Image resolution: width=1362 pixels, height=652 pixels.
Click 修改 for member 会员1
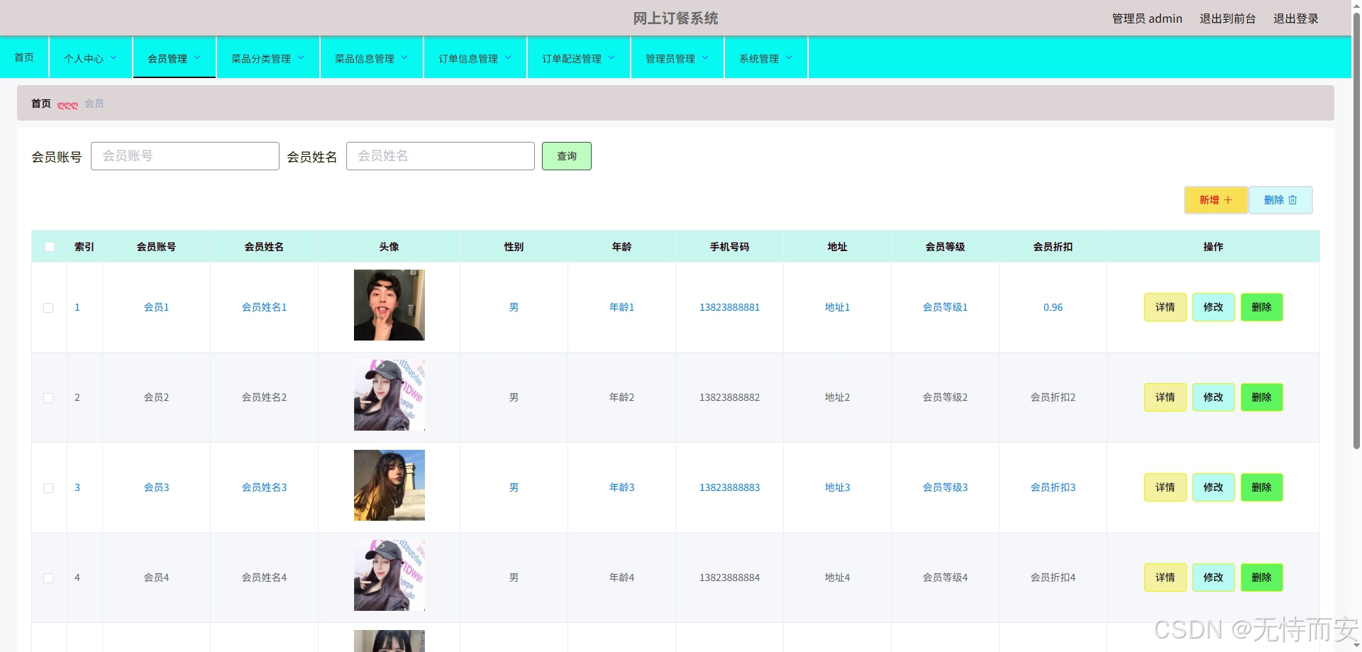(1214, 307)
